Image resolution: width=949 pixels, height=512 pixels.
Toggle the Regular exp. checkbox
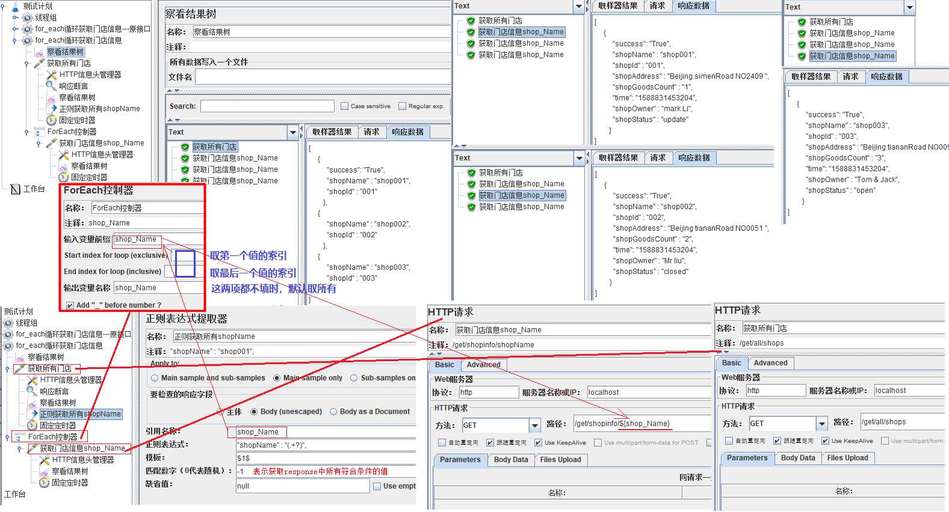402,106
